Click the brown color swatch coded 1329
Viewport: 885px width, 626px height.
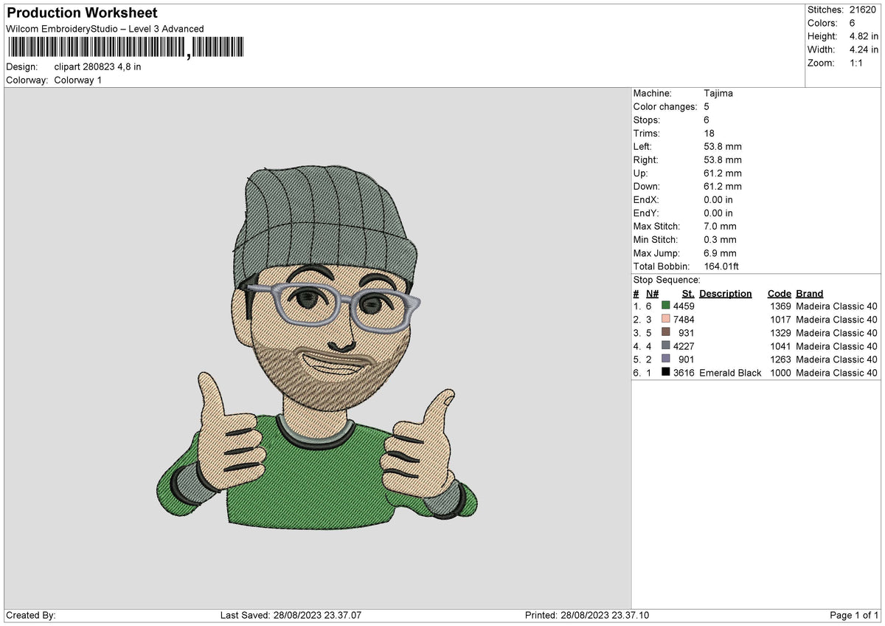(666, 333)
